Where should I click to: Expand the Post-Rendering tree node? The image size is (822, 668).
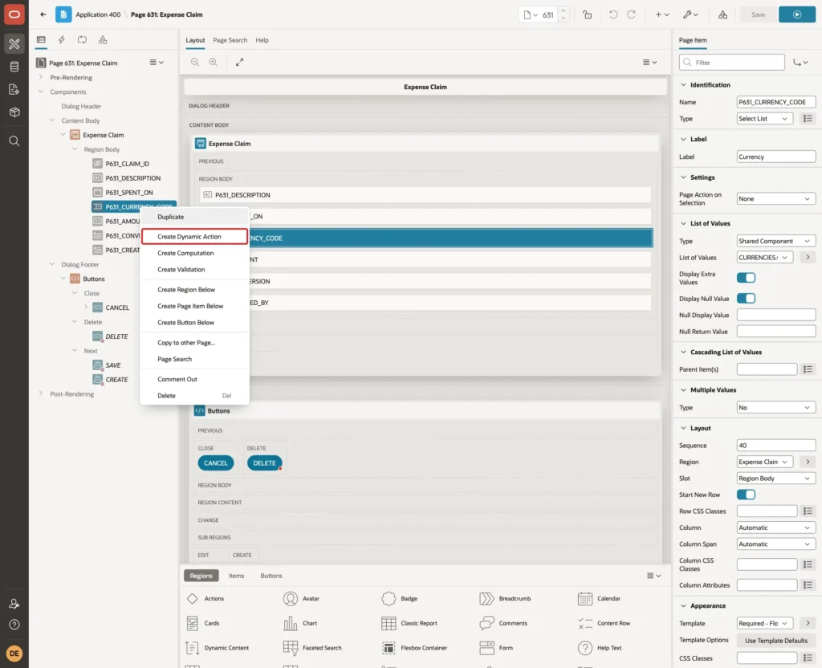(41, 393)
